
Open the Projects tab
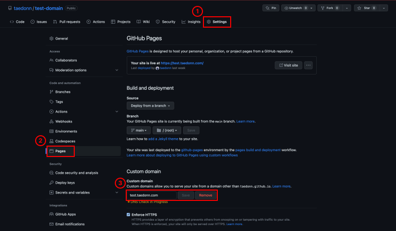tap(121, 22)
